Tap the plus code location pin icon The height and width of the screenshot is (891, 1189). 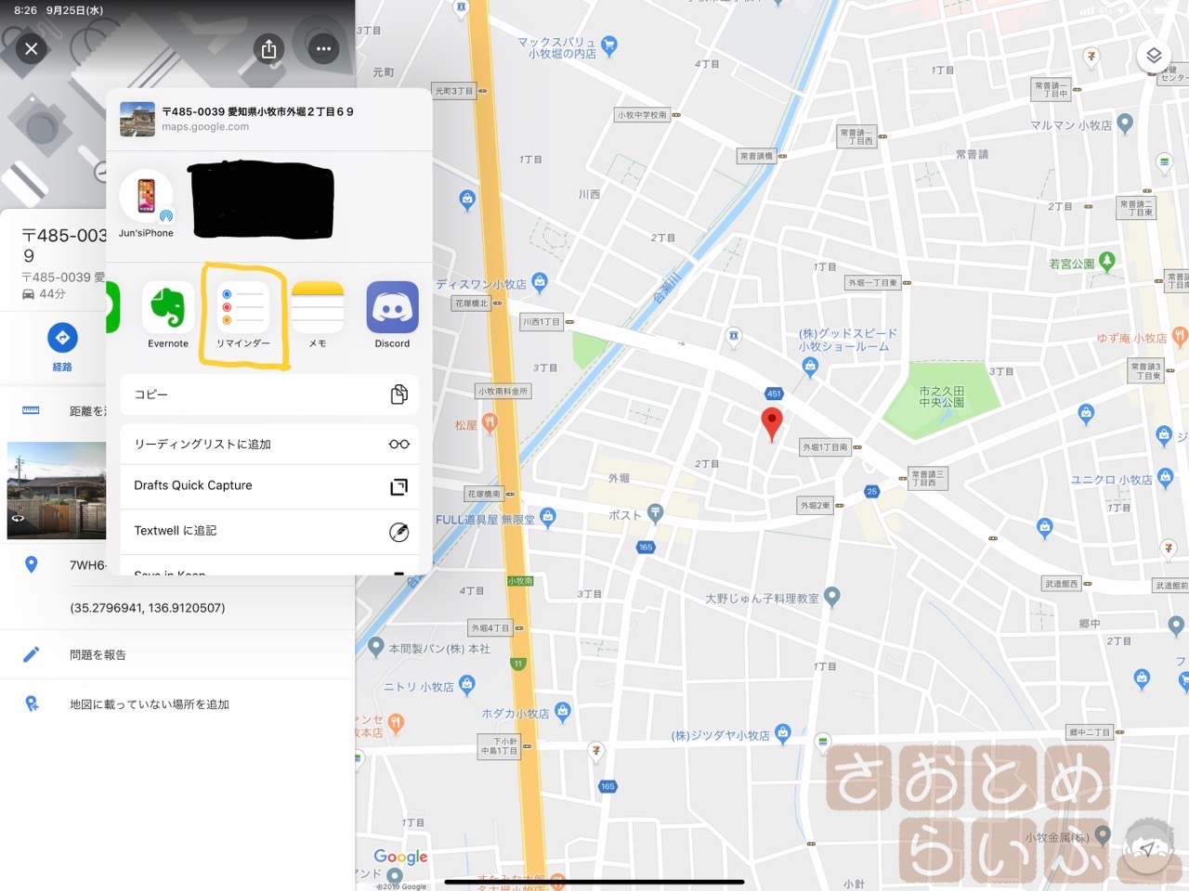click(31, 564)
